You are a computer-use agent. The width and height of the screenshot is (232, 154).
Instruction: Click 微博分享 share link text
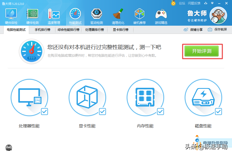(x=196, y=30)
